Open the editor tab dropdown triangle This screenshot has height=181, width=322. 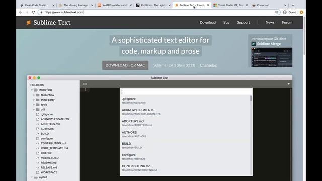point(288,84)
